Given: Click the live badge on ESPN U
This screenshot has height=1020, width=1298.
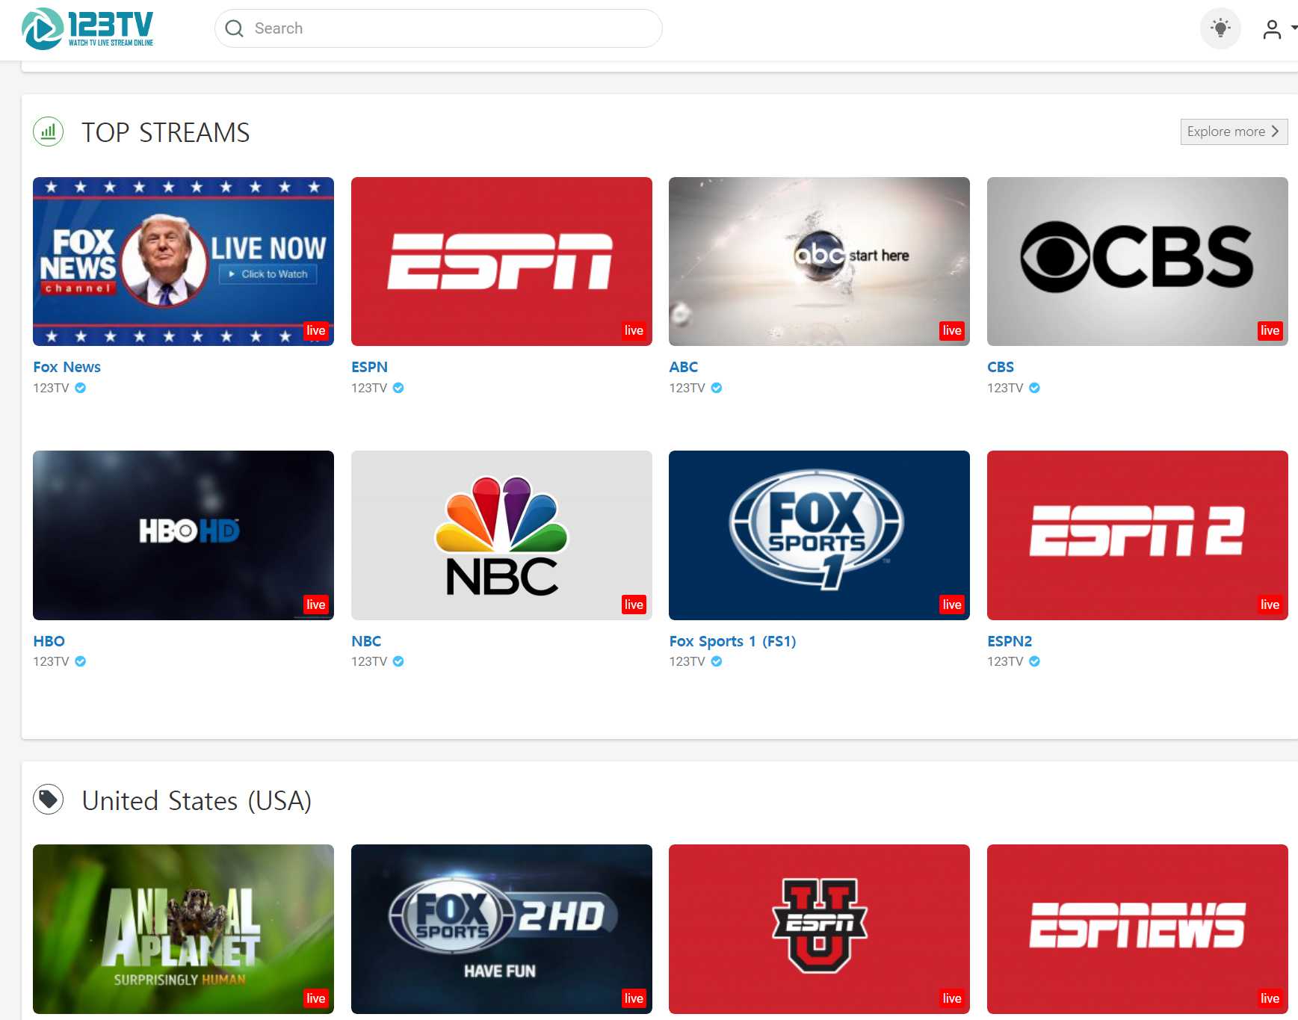Looking at the screenshot, I should 952,998.
